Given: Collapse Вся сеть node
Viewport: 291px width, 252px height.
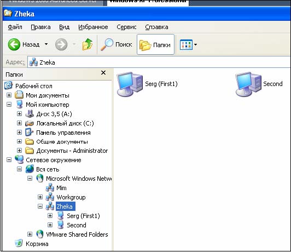Looking at the screenshot, I should tap(19, 169).
